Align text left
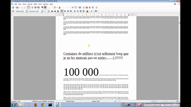 tap(62, 11)
